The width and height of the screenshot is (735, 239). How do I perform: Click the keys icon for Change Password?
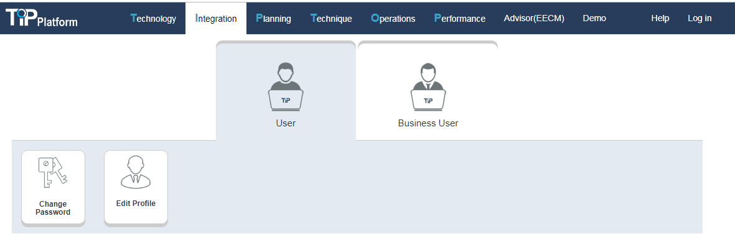pyautogui.click(x=53, y=172)
